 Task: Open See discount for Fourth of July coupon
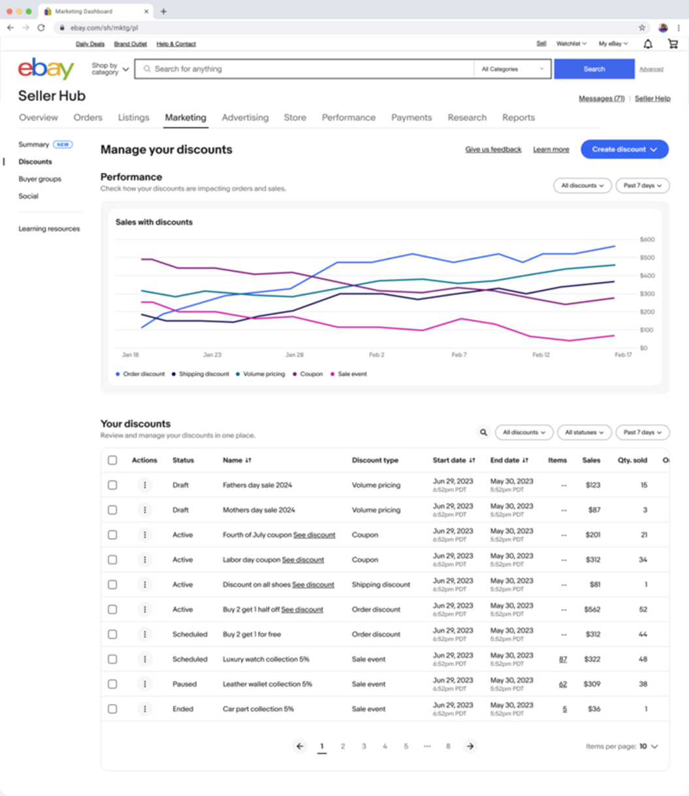314,535
